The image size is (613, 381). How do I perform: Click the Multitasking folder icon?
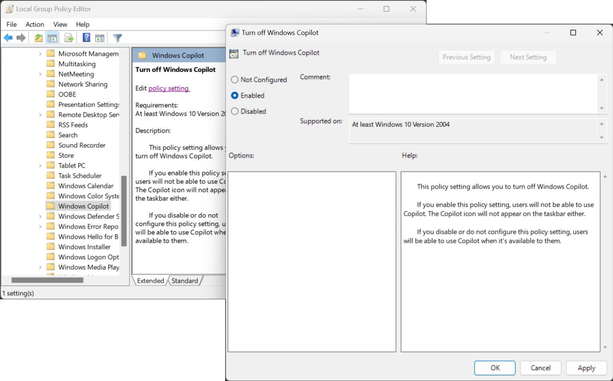51,64
